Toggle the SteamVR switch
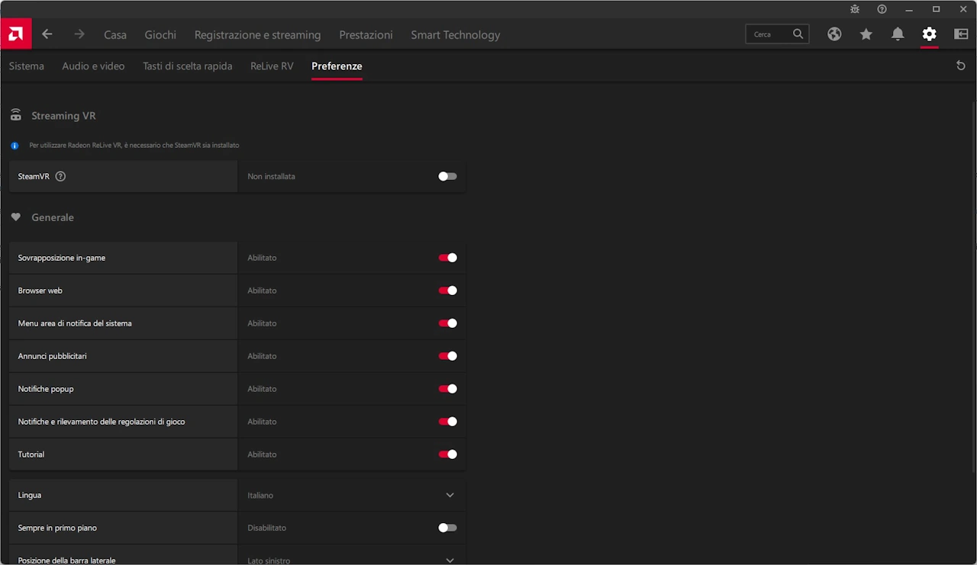This screenshot has width=977, height=565. coord(447,176)
